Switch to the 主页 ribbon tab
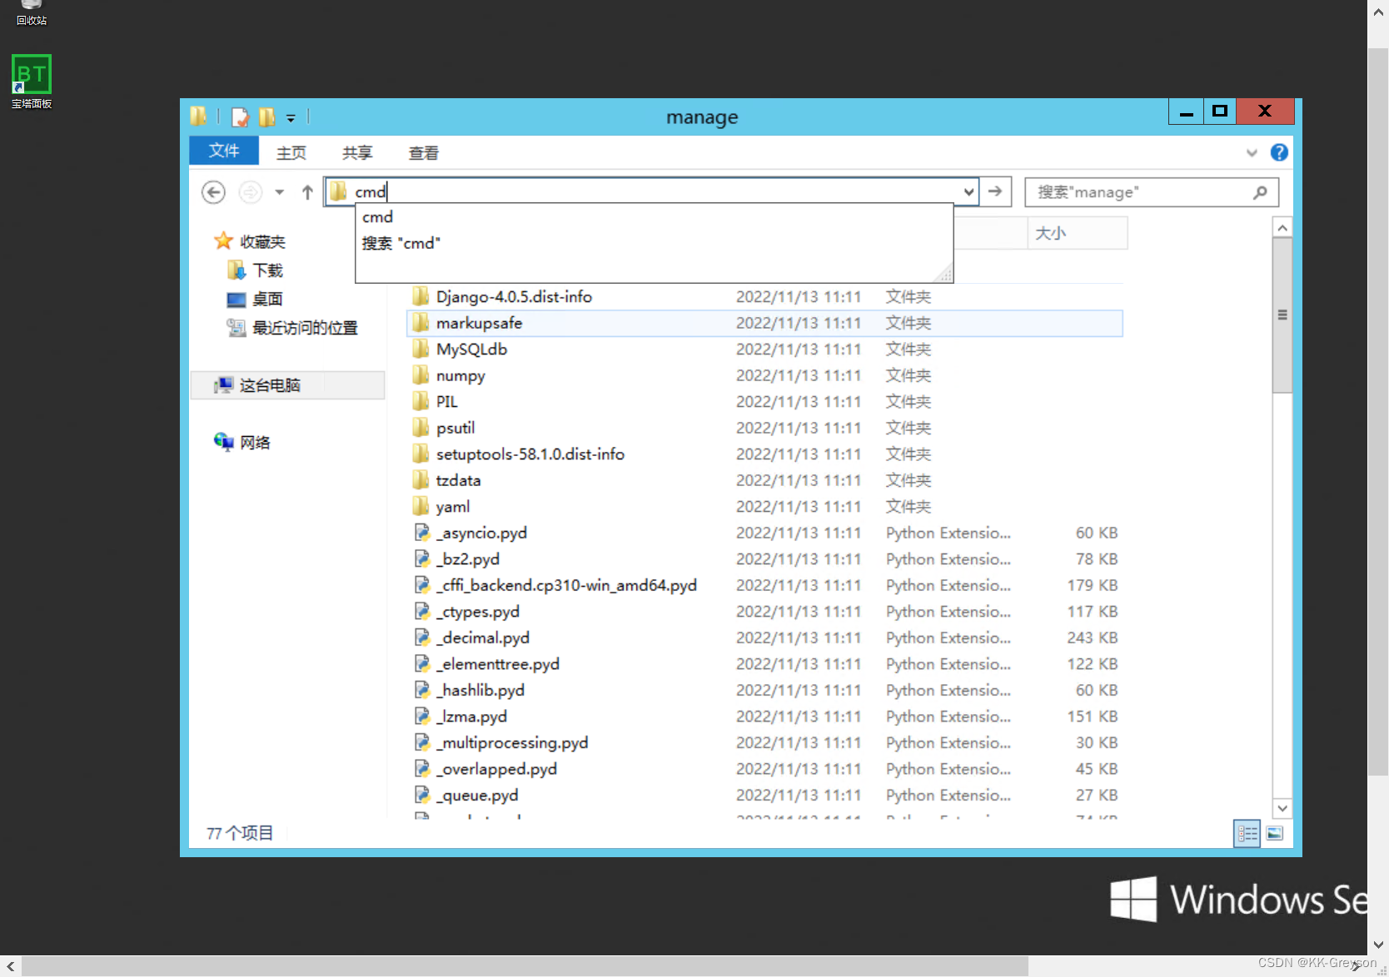This screenshot has height=977, width=1389. [291, 153]
